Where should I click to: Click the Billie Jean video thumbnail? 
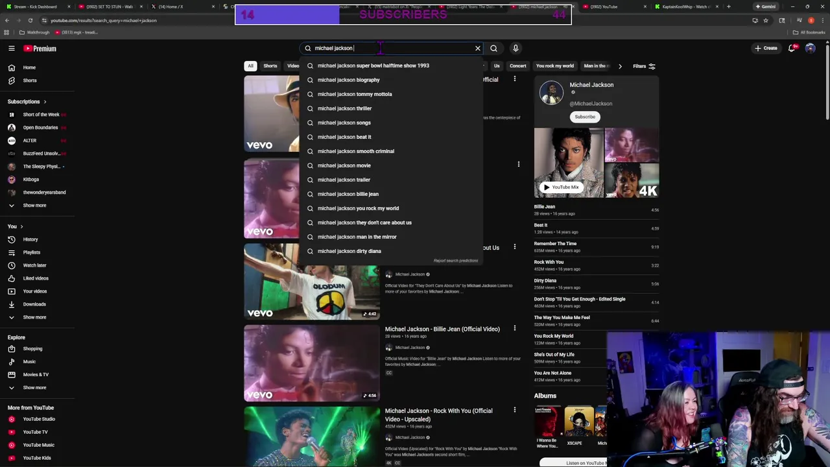point(312,363)
